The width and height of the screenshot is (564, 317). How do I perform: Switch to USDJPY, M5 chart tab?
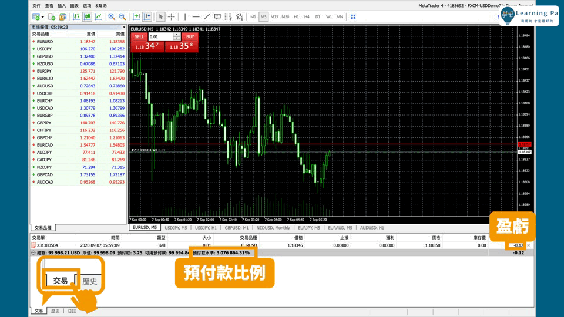coord(176,228)
